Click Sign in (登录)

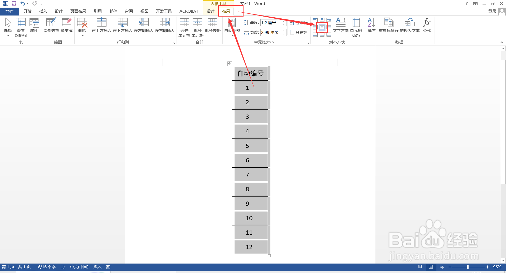492,11
